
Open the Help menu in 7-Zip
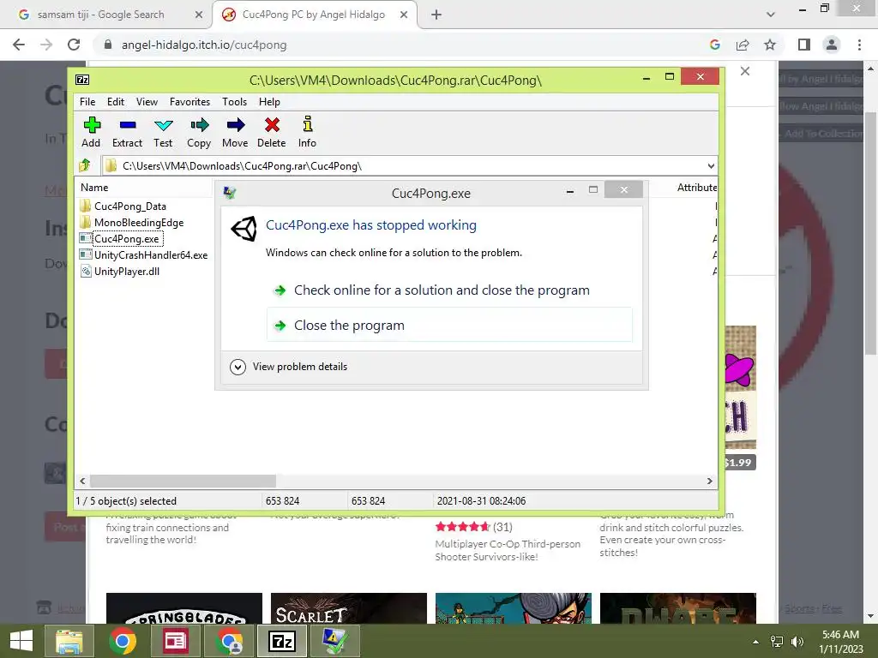click(269, 102)
